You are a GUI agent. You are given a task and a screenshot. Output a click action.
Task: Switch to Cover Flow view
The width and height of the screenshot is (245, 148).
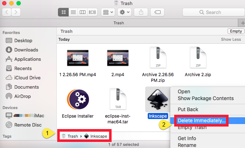(92, 12)
